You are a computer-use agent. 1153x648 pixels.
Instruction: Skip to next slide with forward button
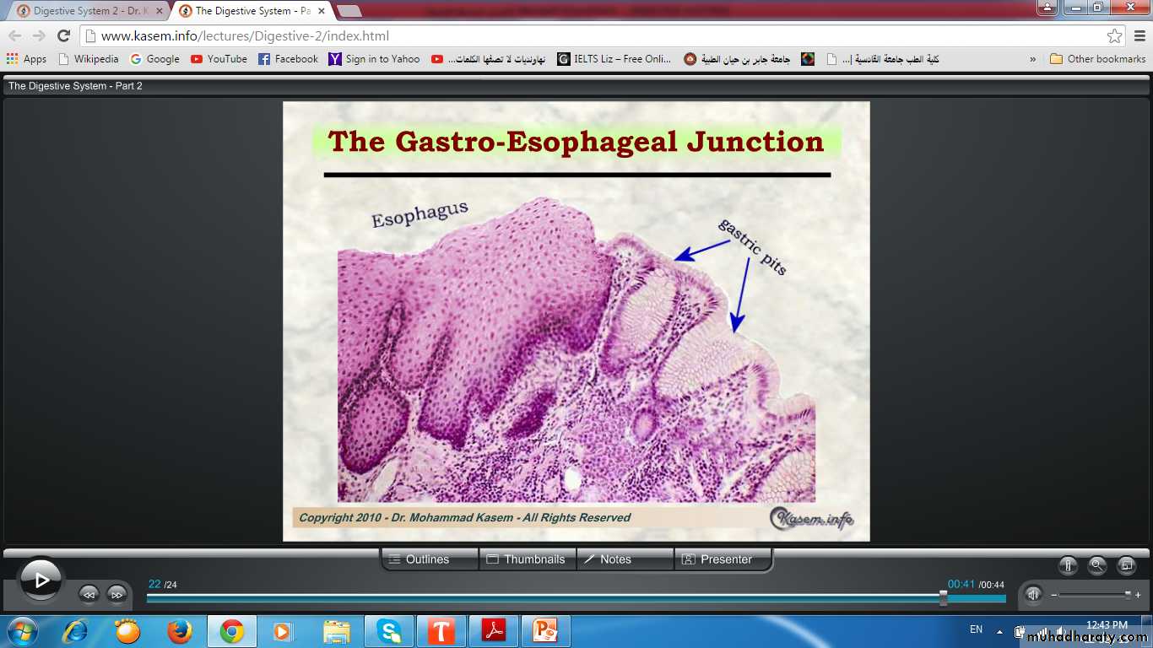116,594
